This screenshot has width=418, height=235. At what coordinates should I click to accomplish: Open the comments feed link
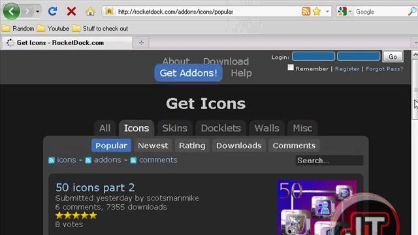(158, 160)
